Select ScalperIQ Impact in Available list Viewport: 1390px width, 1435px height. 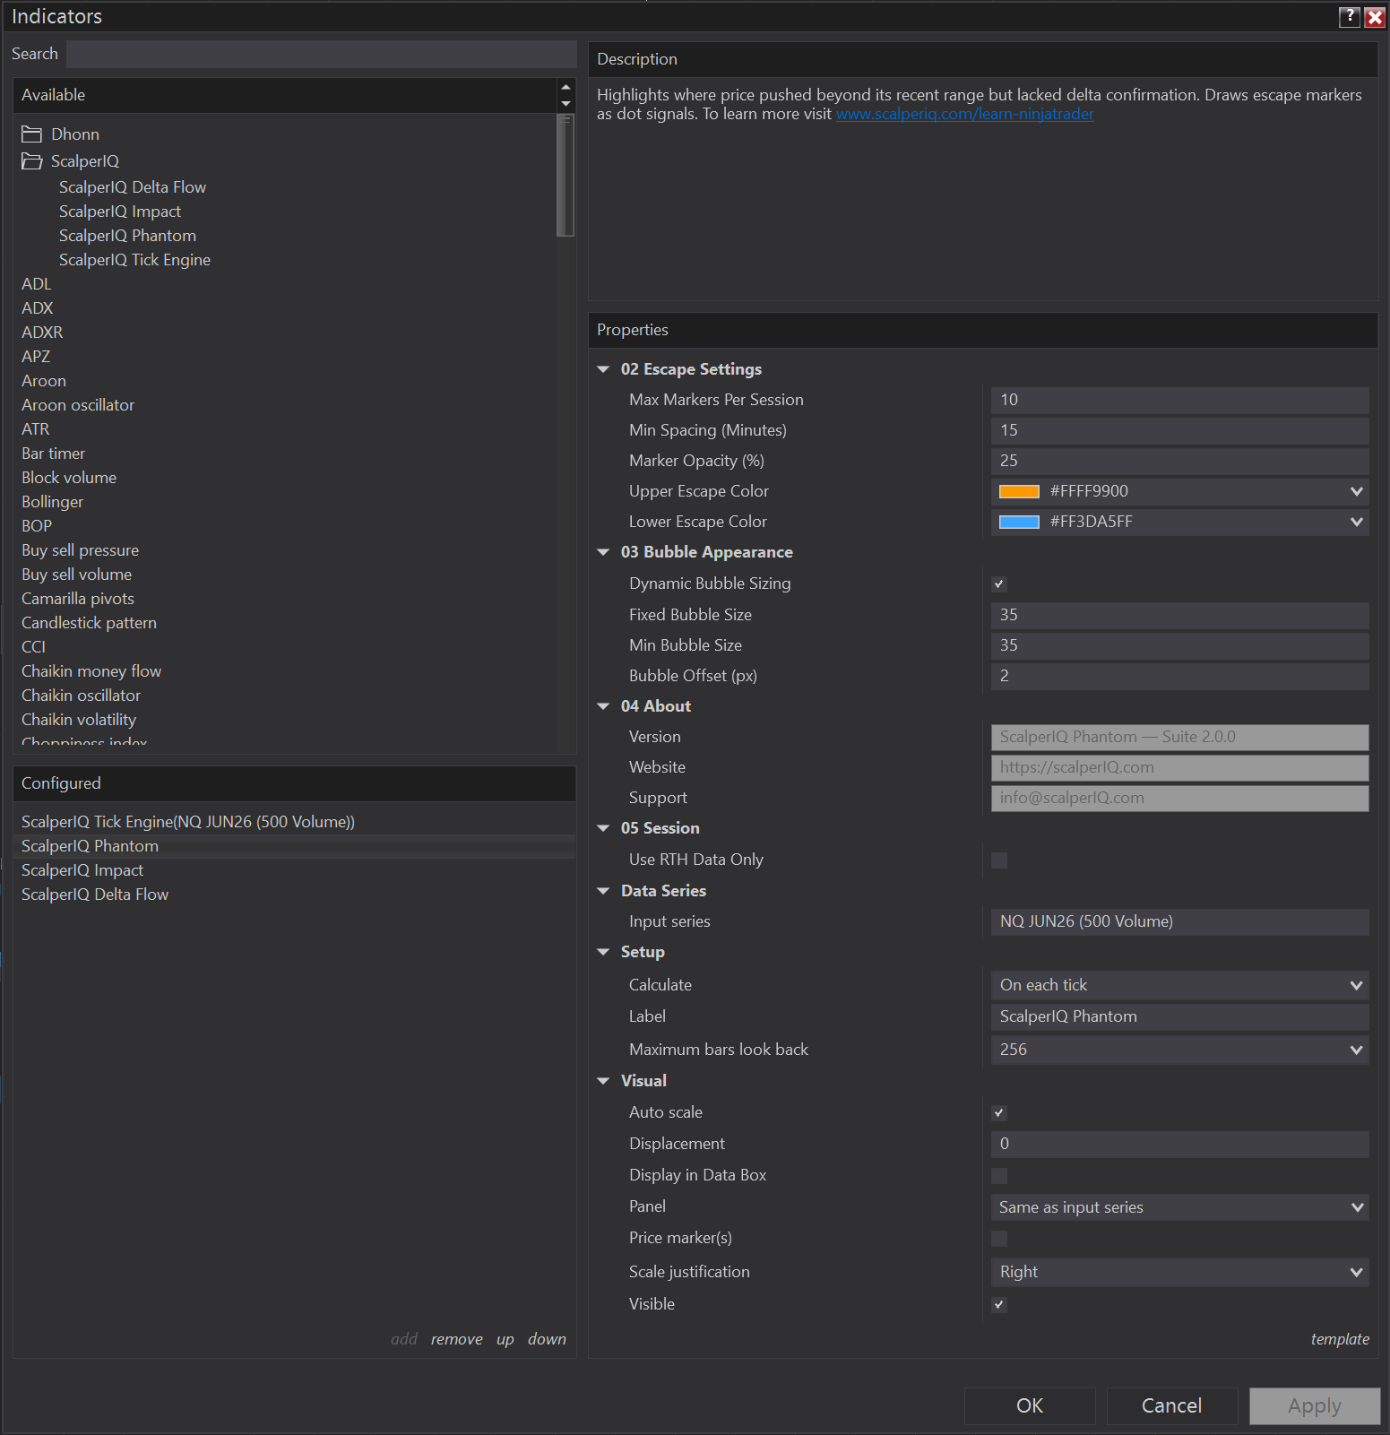click(x=120, y=212)
